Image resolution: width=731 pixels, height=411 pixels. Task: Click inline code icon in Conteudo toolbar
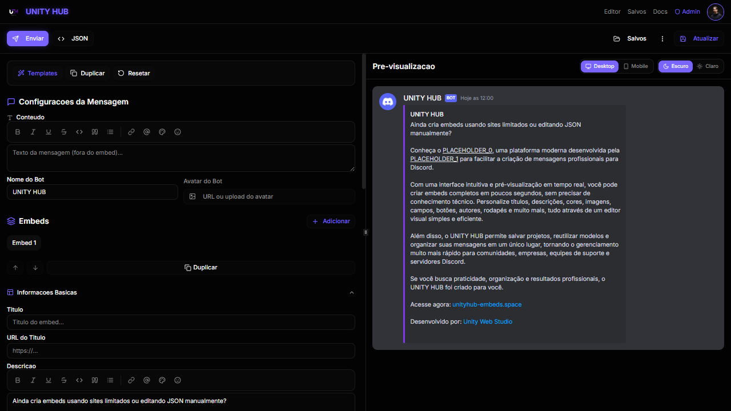(79, 132)
